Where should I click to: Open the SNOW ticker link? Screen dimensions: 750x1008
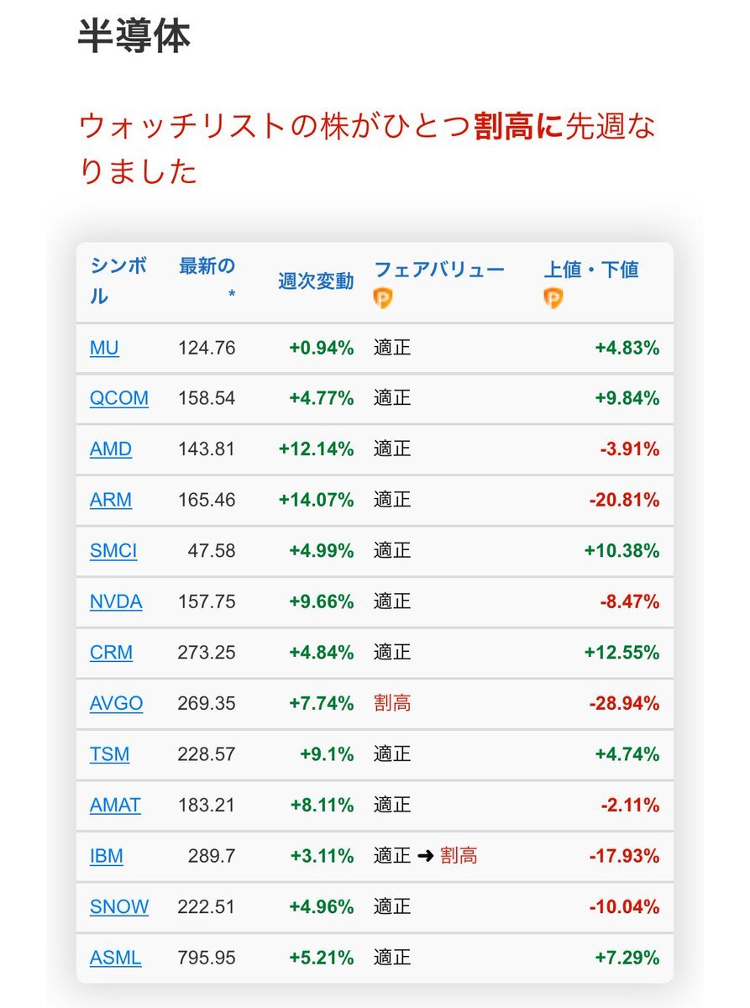119,907
